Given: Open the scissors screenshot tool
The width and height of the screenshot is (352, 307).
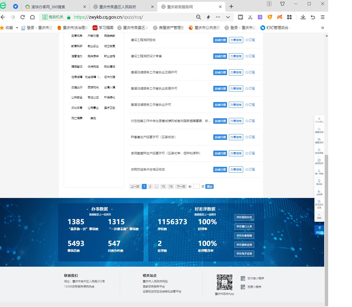Looking at the screenshot, I should click(x=250, y=17).
